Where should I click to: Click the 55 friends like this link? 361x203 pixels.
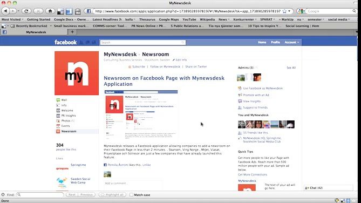256,133
